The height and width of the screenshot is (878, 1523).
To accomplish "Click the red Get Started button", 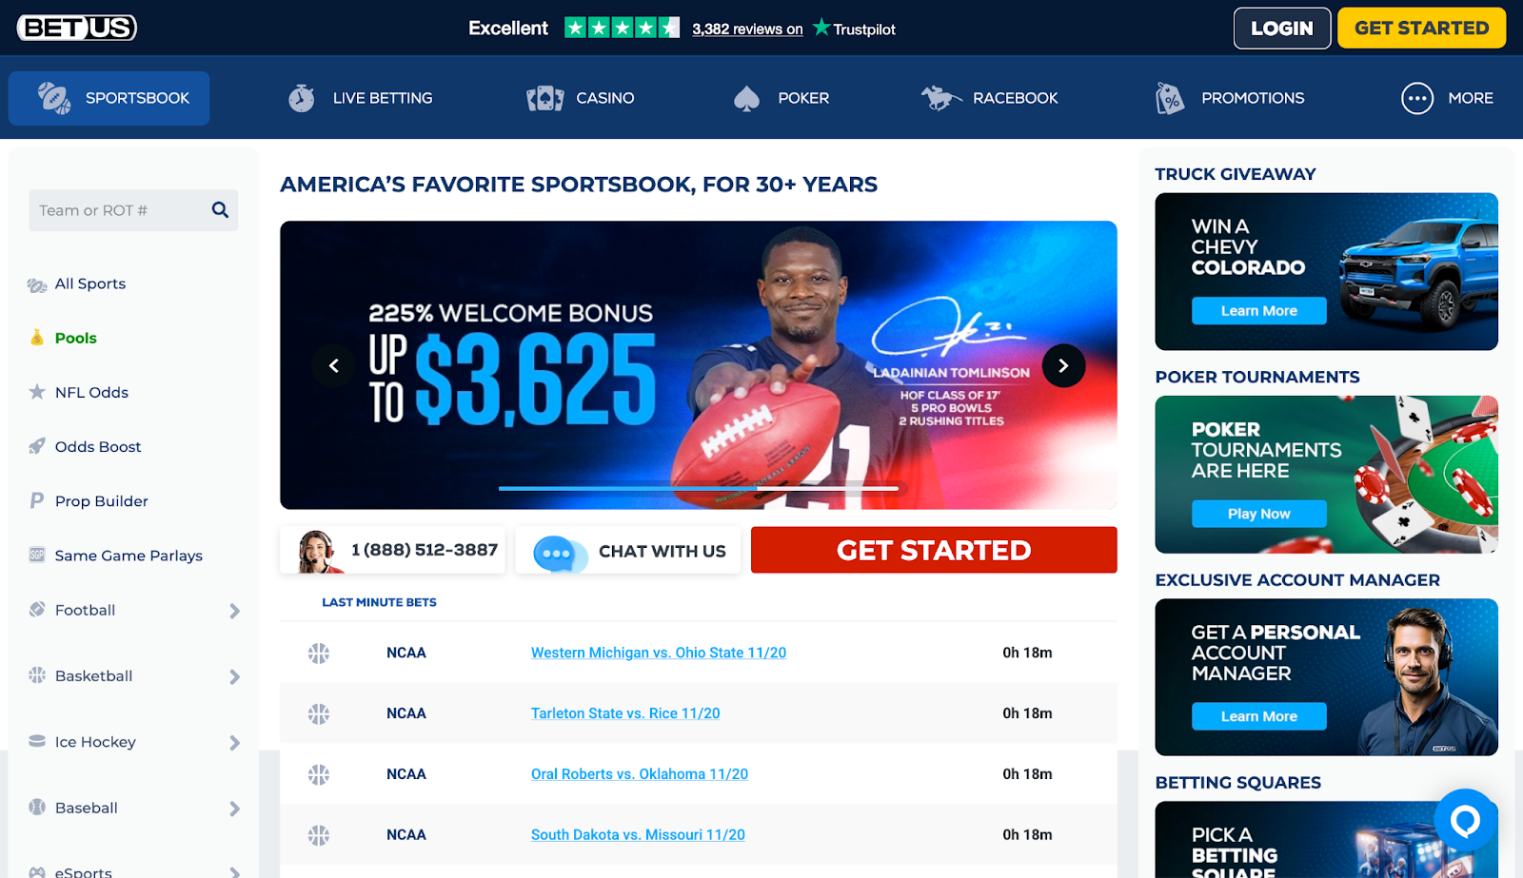I will [934, 550].
